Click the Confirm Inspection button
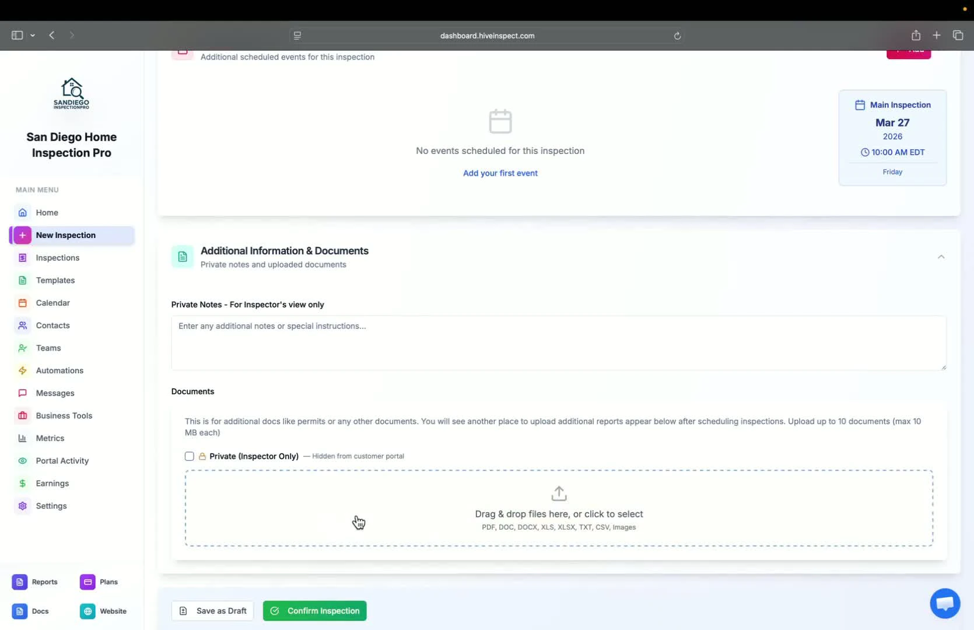The width and height of the screenshot is (974, 630). (x=315, y=611)
